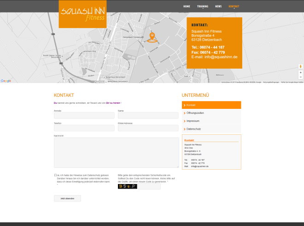
Task: Open the News menu item
Action: tap(218, 6)
